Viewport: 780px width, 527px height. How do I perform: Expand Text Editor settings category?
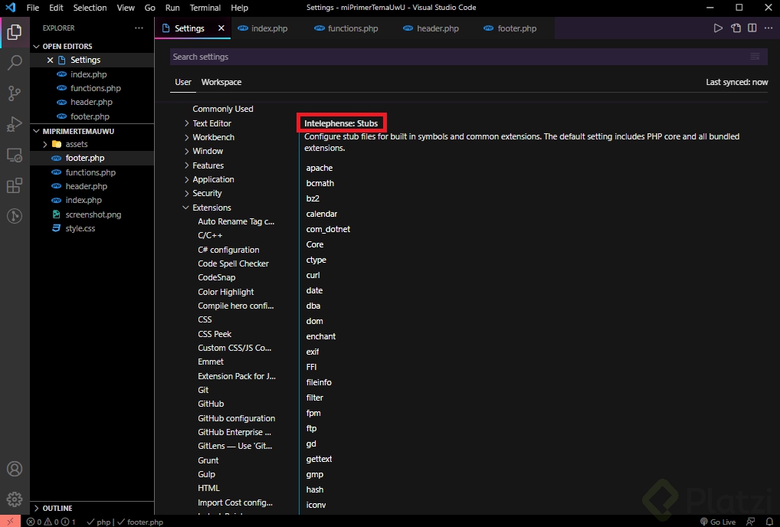[x=186, y=123]
